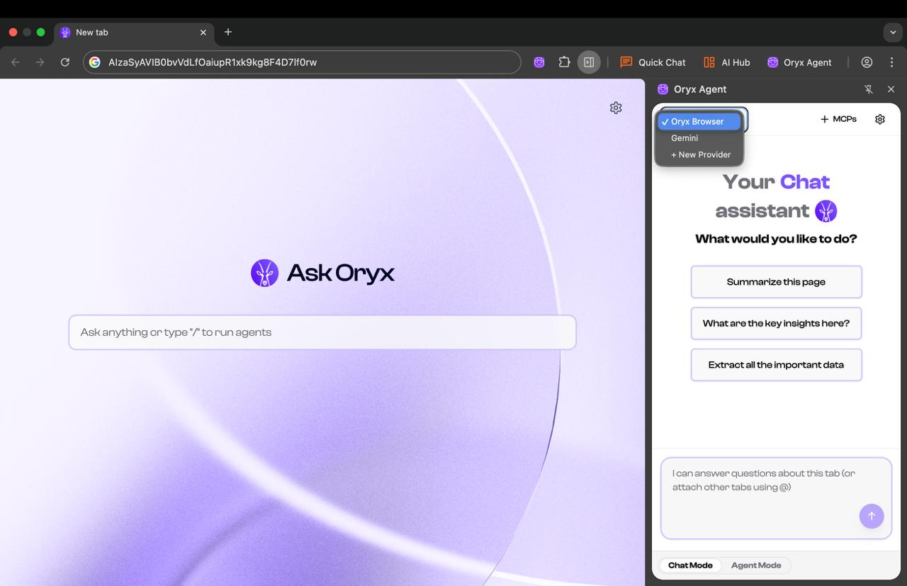Open the browser three-dot menu
Screen dimensions: 907x586
(891, 62)
